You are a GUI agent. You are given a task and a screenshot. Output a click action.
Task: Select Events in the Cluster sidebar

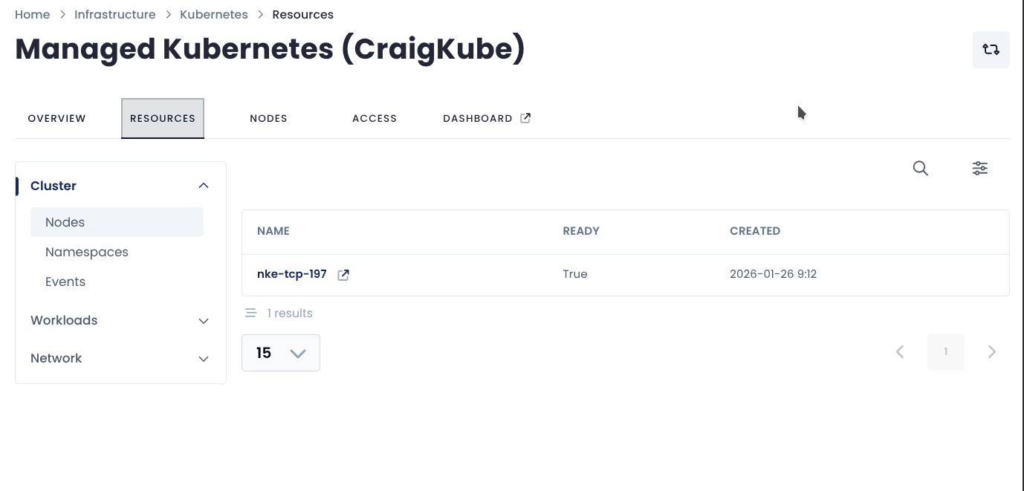pyautogui.click(x=65, y=282)
